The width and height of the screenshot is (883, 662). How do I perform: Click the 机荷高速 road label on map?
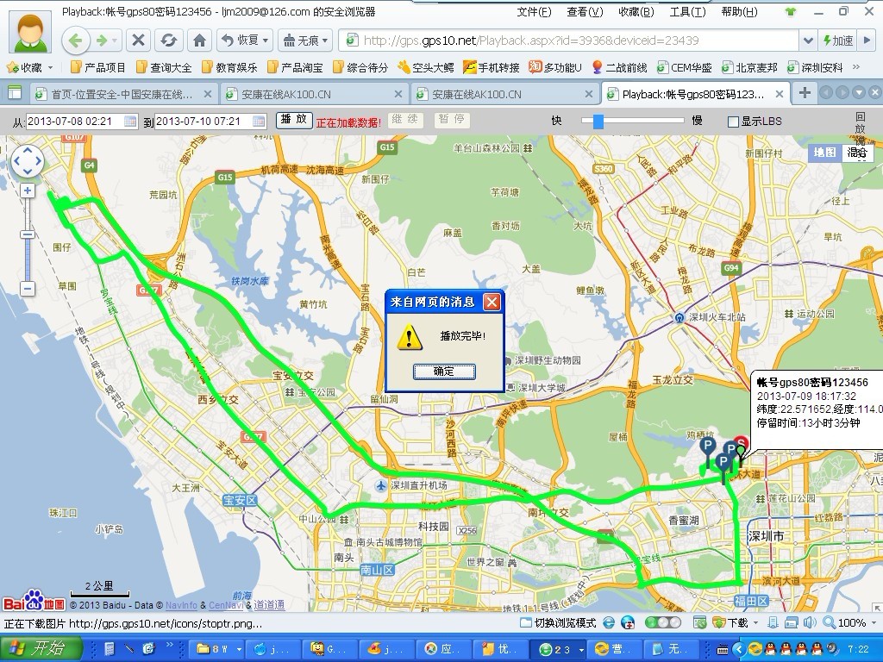tap(279, 170)
